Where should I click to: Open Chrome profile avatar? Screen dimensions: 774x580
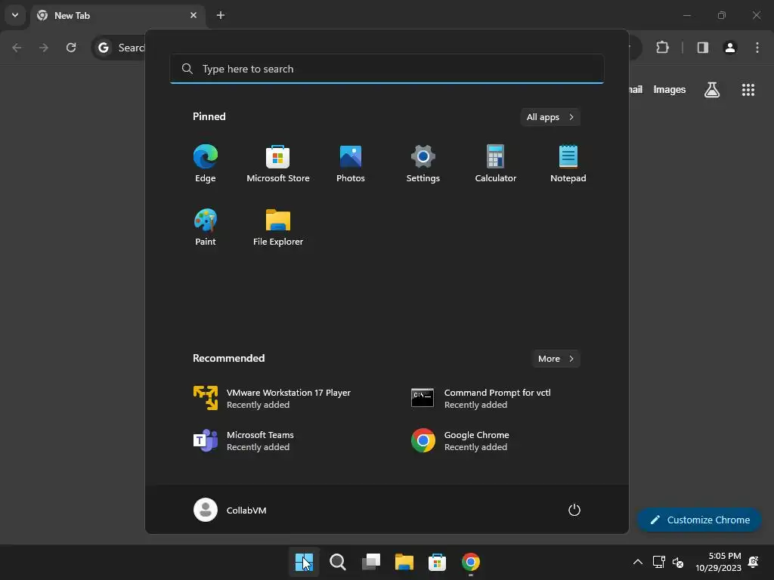[730, 48]
